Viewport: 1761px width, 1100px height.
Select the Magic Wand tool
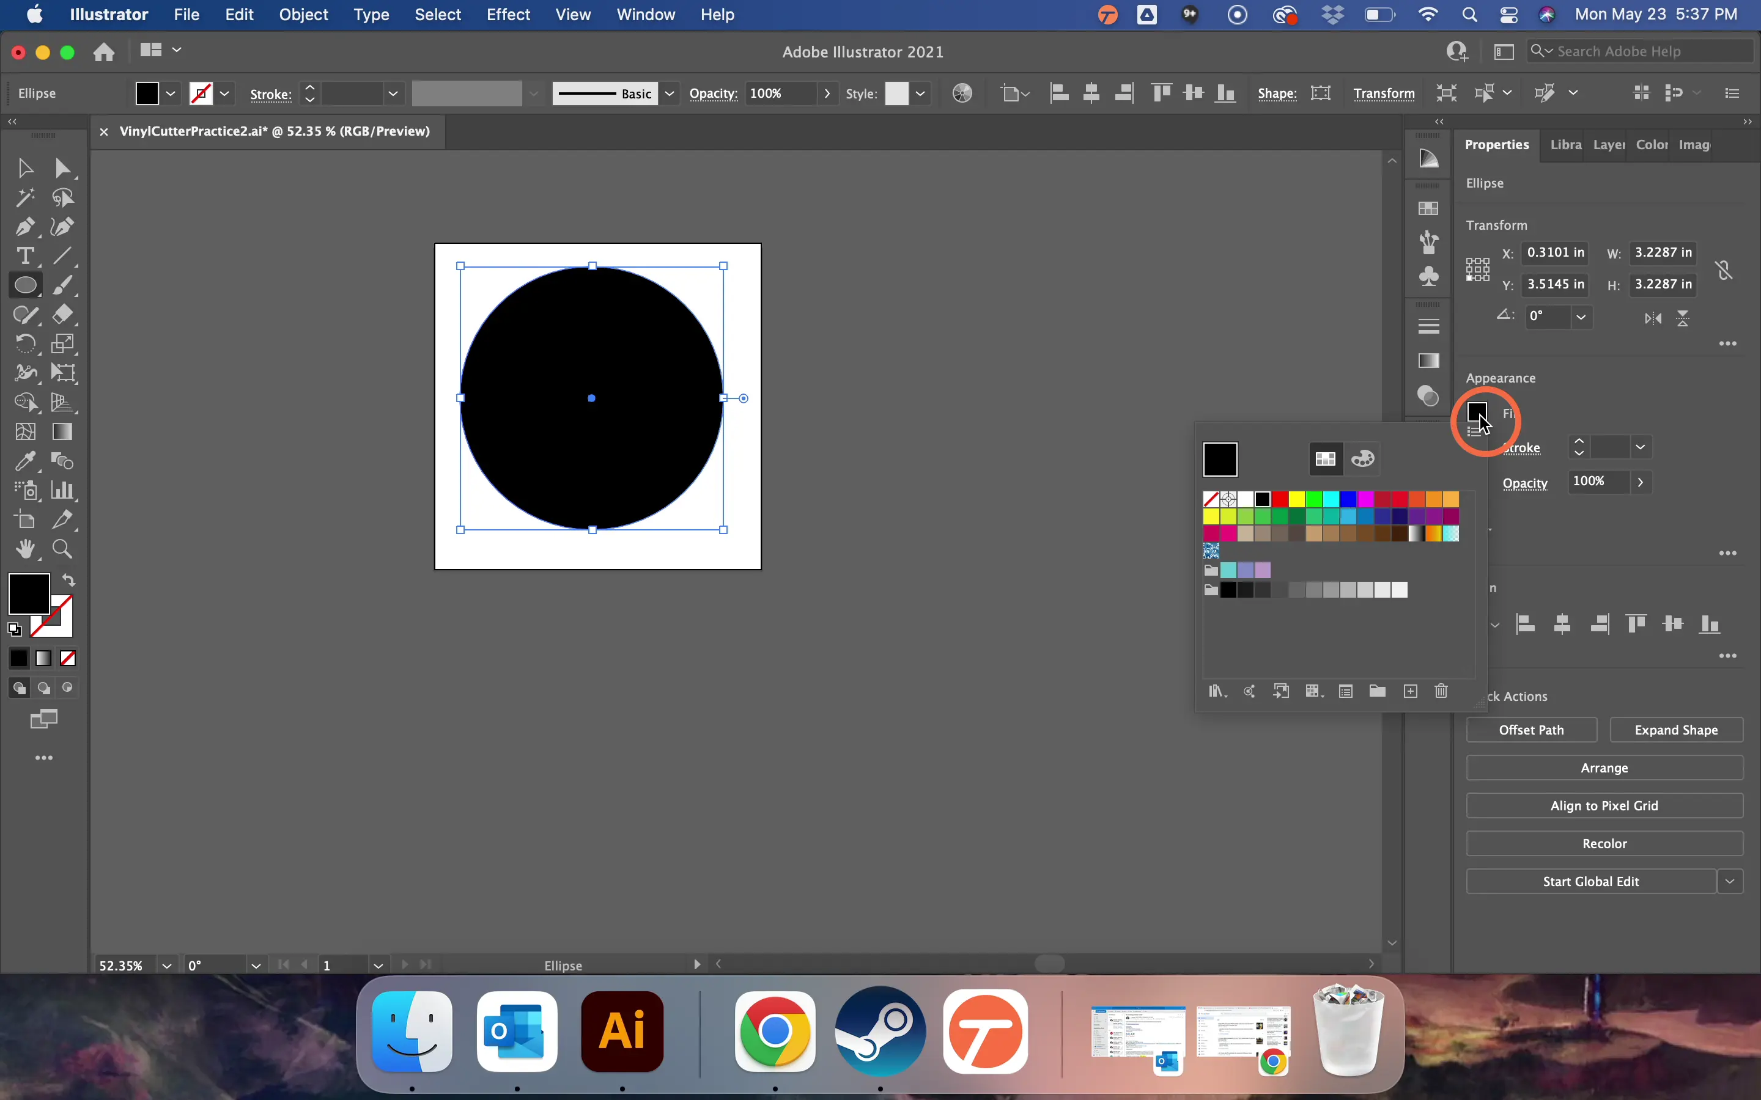pyautogui.click(x=26, y=197)
